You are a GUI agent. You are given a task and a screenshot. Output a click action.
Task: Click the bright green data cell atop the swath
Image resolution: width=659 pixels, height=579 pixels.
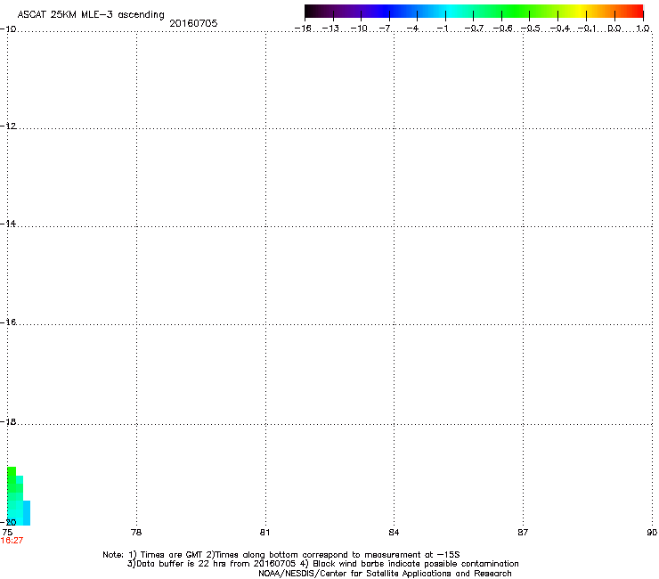coord(12,471)
